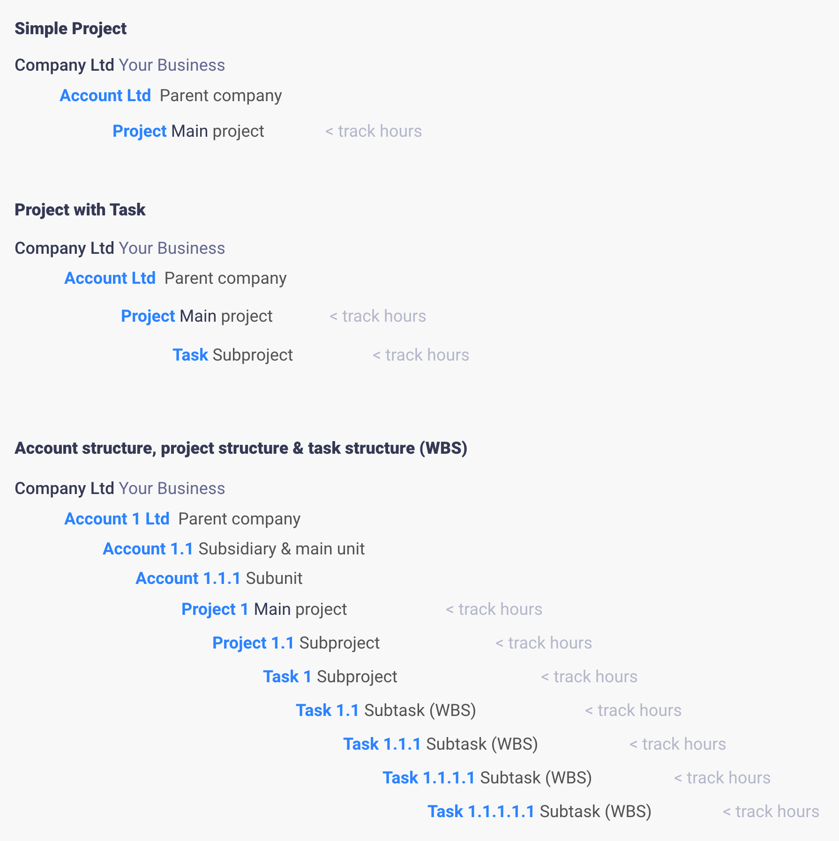Screen dimensions: 839x841
Task: Open Account 1 Ltd parent company
Action: coord(117,519)
